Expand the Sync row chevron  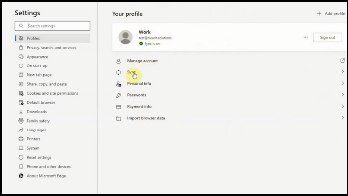pyautogui.click(x=343, y=72)
